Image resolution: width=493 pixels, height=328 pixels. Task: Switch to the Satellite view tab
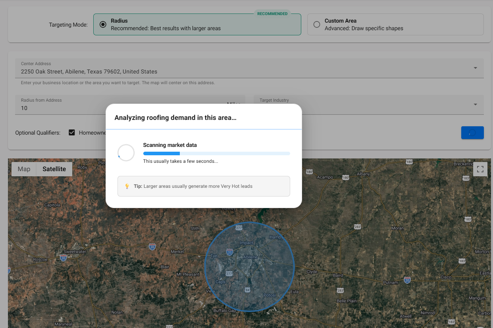[x=54, y=169]
